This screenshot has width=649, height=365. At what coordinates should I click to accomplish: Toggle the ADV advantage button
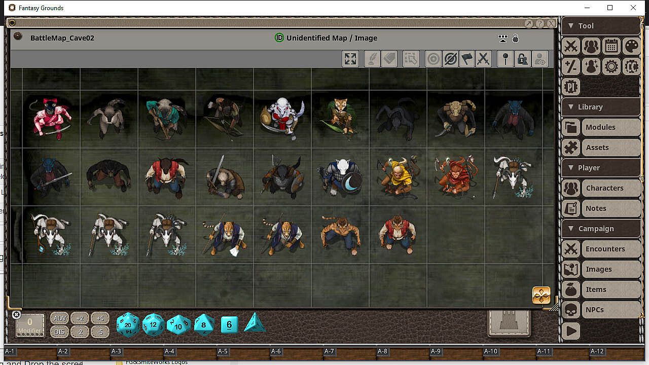[x=60, y=318]
